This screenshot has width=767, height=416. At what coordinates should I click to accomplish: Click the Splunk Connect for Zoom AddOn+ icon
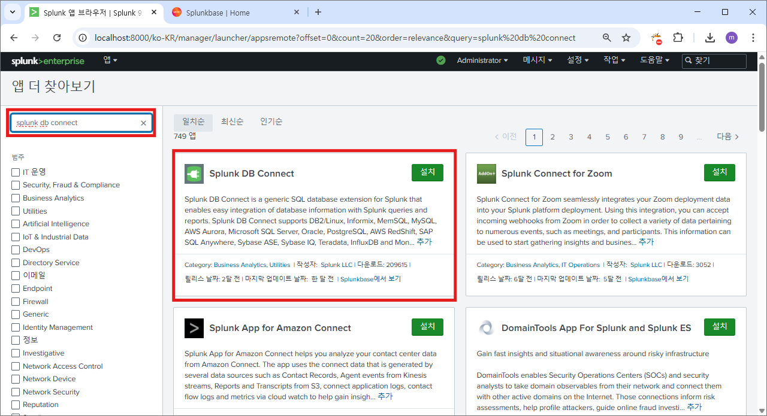[x=487, y=174]
